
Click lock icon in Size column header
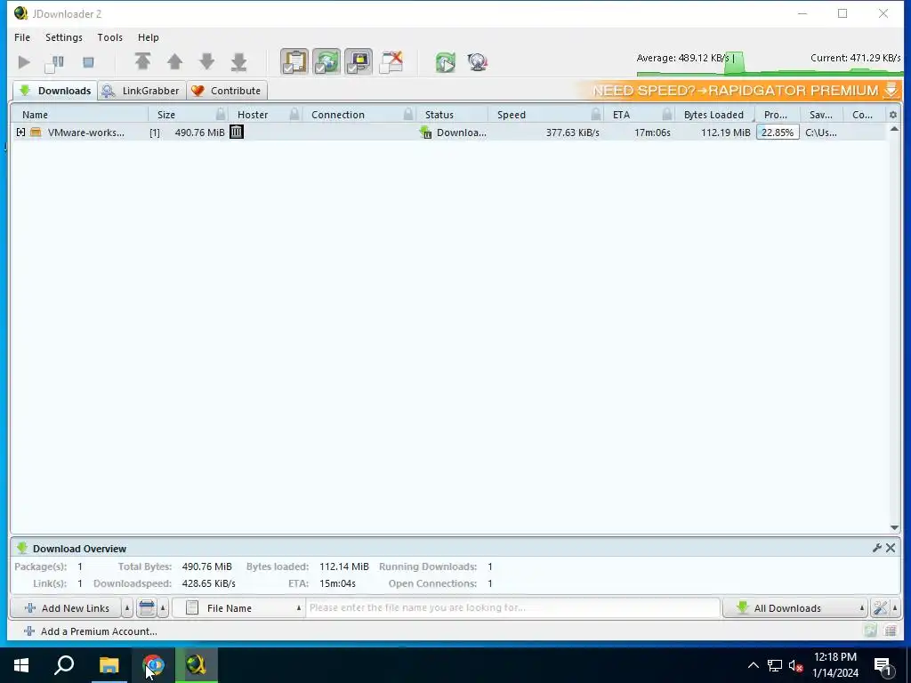pos(221,114)
